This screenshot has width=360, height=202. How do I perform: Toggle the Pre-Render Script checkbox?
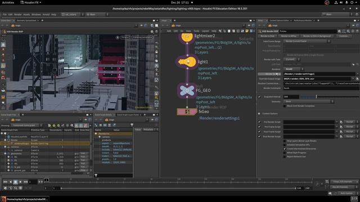(x=259, y=122)
